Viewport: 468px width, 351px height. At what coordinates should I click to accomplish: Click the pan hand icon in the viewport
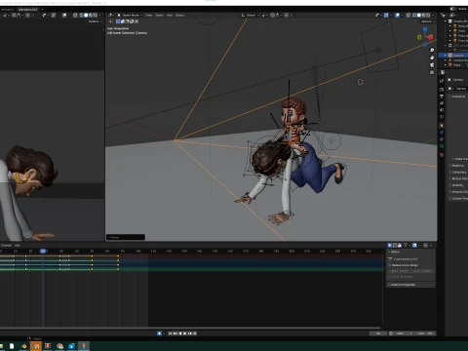point(432,58)
